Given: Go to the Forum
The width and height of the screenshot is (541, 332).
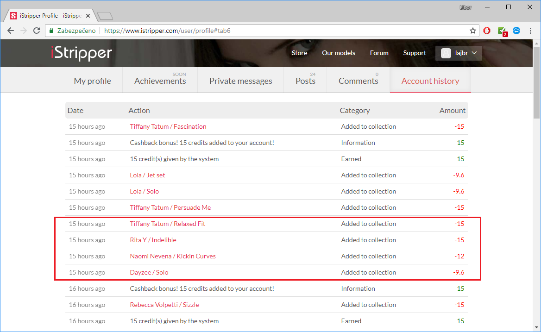Looking at the screenshot, I should pos(379,53).
